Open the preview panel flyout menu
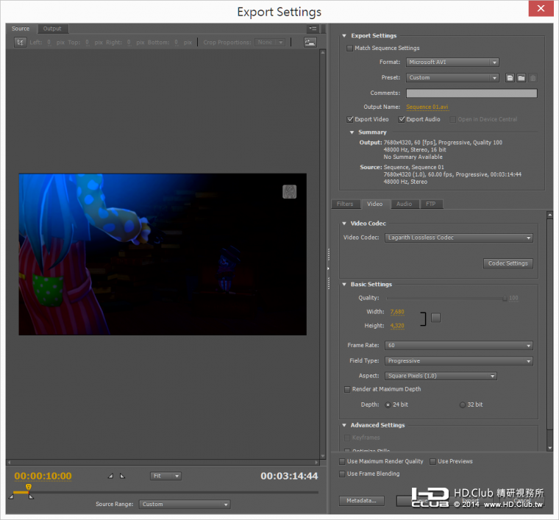Image resolution: width=559 pixels, height=520 pixels. [x=312, y=29]
